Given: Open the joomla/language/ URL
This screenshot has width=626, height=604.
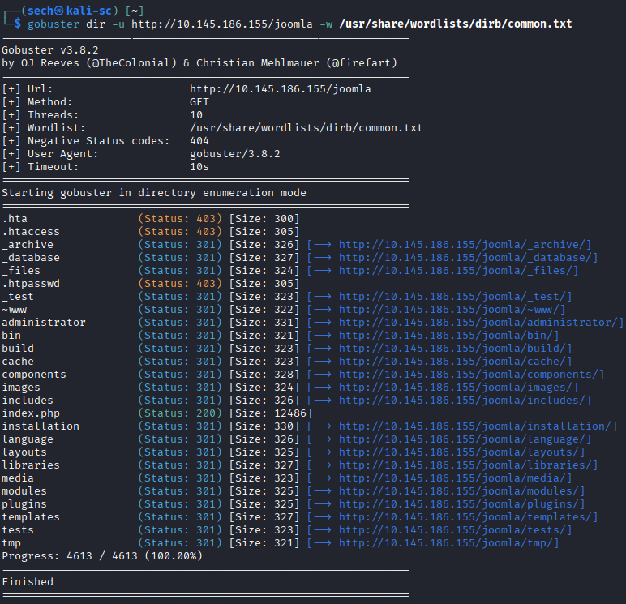Looking at the screenshot, I should pyautogui.click(x=462, y=439).
